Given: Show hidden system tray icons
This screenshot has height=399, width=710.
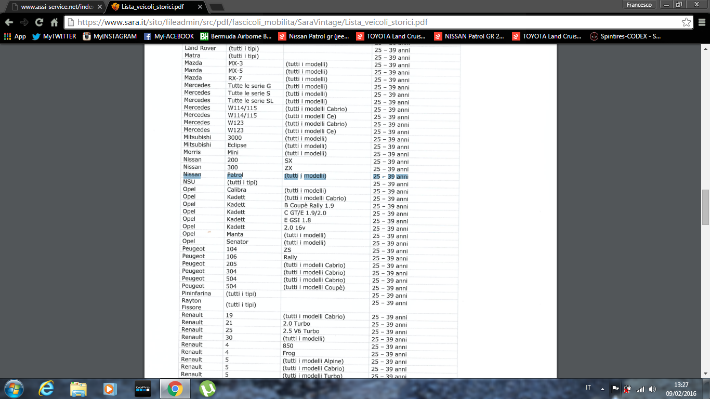Looking at the screenshot, I should (x=602, y=389).
